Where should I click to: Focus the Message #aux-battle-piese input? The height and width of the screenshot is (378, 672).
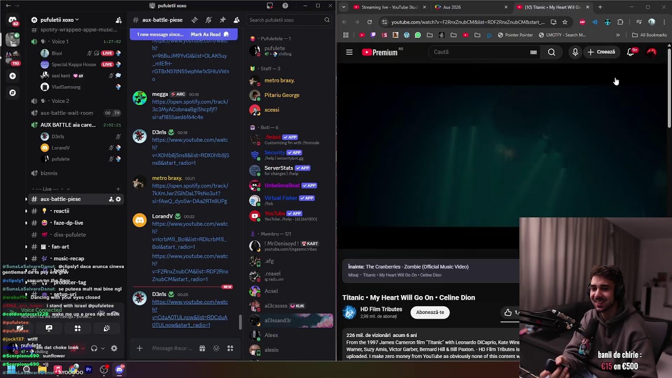click(172, 348)
